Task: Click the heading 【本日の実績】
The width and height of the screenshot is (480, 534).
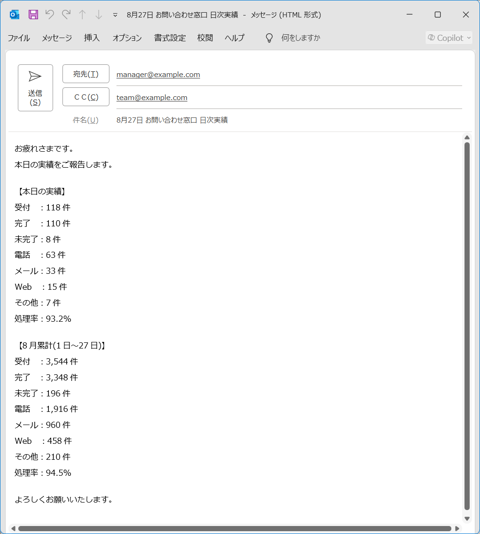Action: tap(41, 192)
